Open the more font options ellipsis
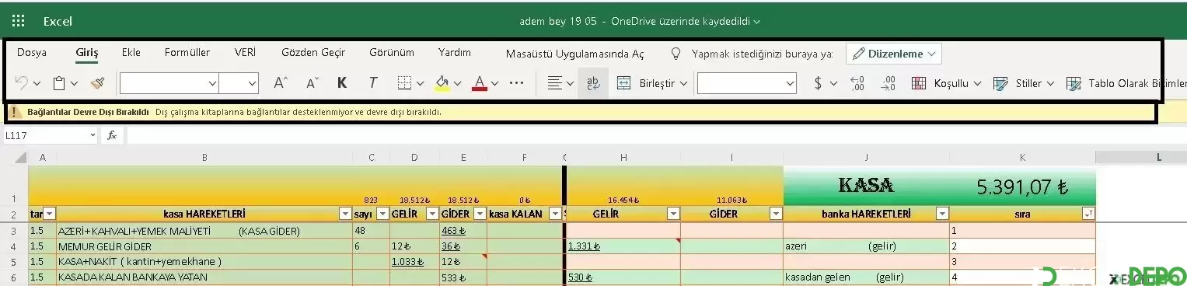The image size is (1187, 286). tap(516, 83)
